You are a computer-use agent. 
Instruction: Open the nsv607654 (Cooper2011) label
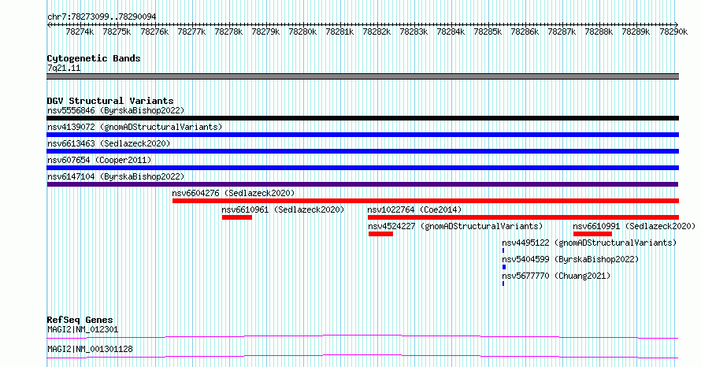coord(99,160)
